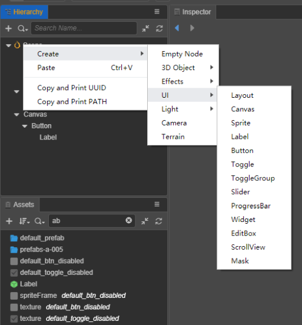Click the add node plus icon in Hierarchy

[8, 28]
